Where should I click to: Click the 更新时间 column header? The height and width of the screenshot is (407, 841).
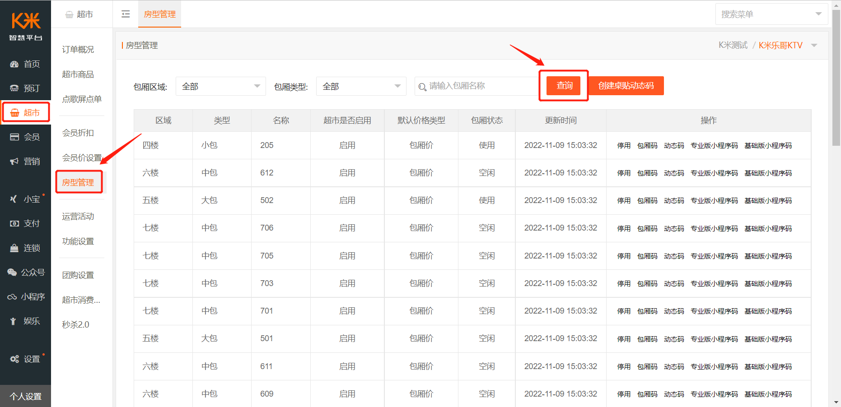tap(561, 120)
